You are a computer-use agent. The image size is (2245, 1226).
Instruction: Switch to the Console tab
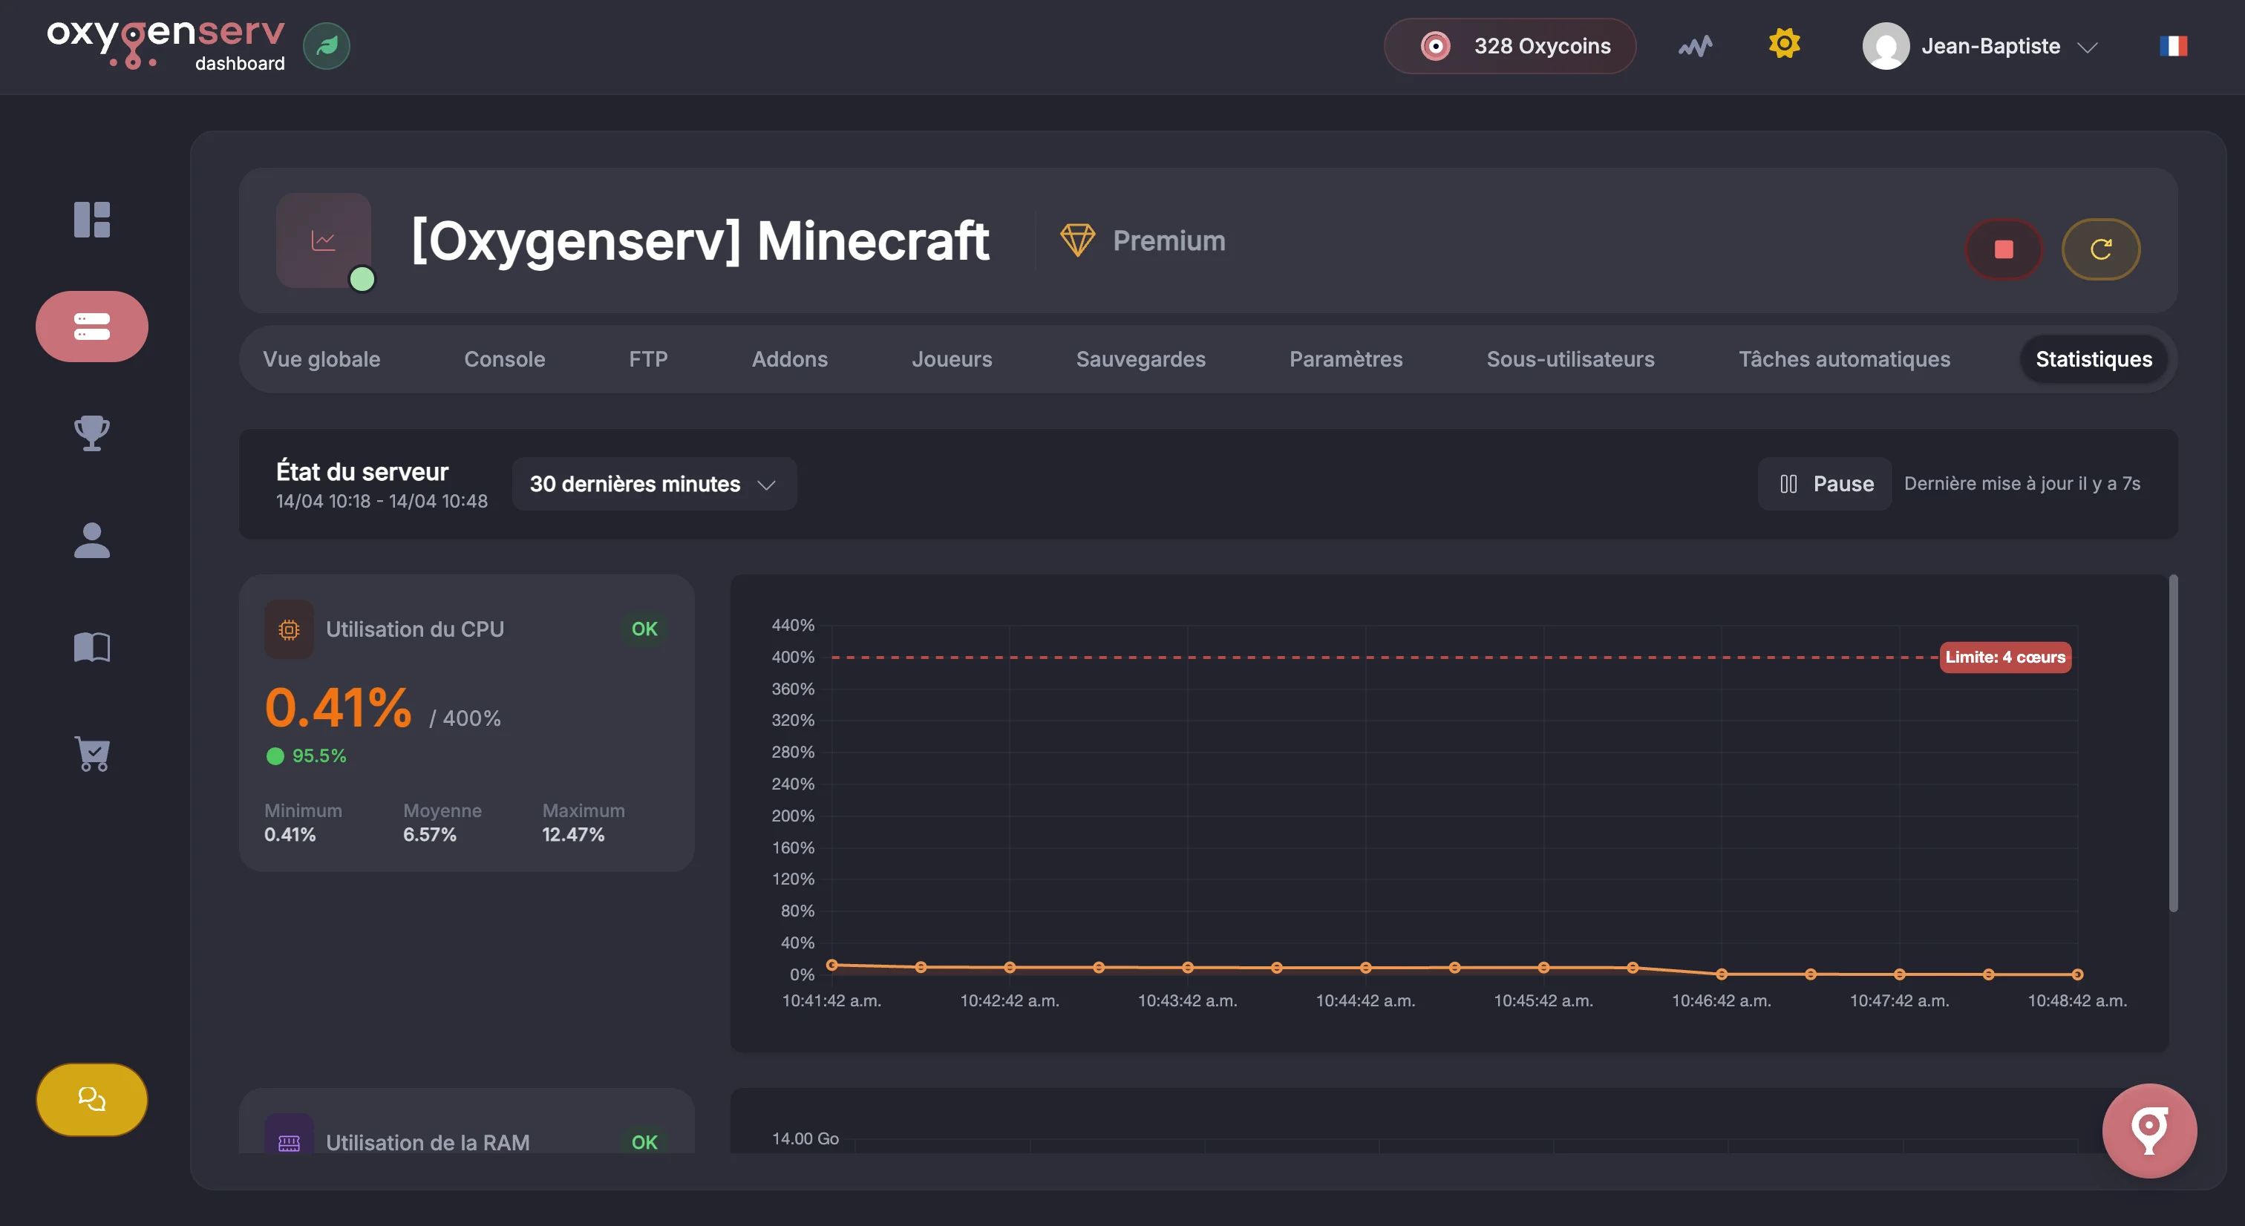pyautogui.click(x=504, y=359)
